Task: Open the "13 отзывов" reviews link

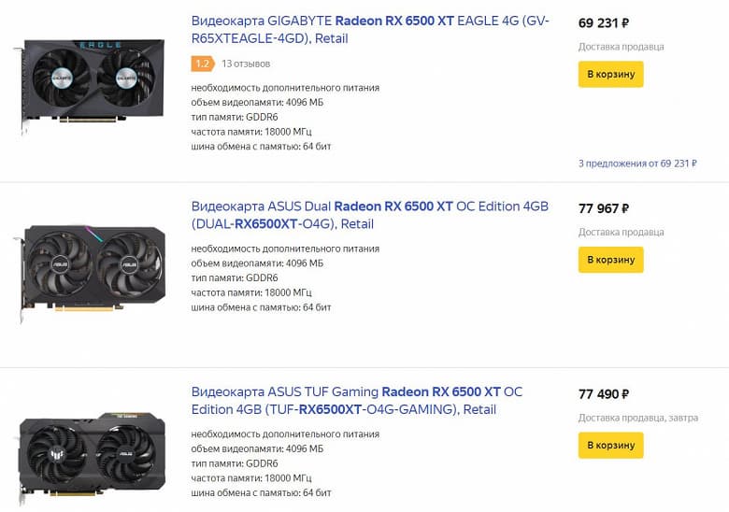Action: tap(246, 64)
